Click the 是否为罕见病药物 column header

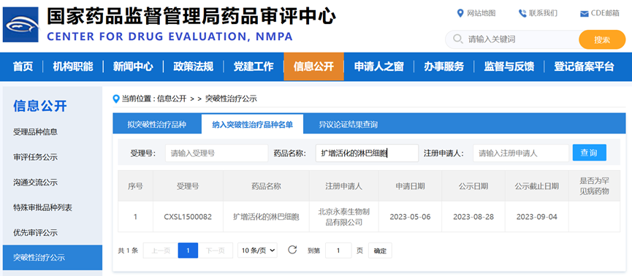click(594, 186)
